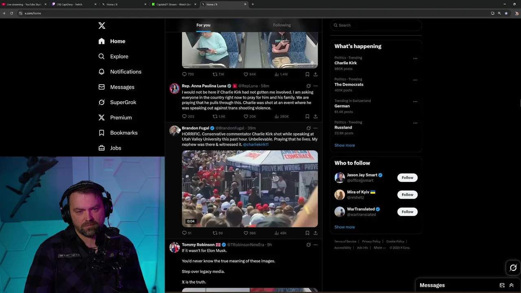Like Anna Paulina Luna's tweet
521x293 pixels.
(x=250, y=116)
